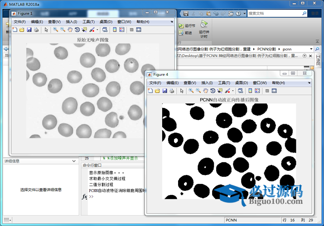This screenshot has height=226, width=324.
Task: Click New Figure icon in Figure 4 toolbar
Action: coord(150,91)
